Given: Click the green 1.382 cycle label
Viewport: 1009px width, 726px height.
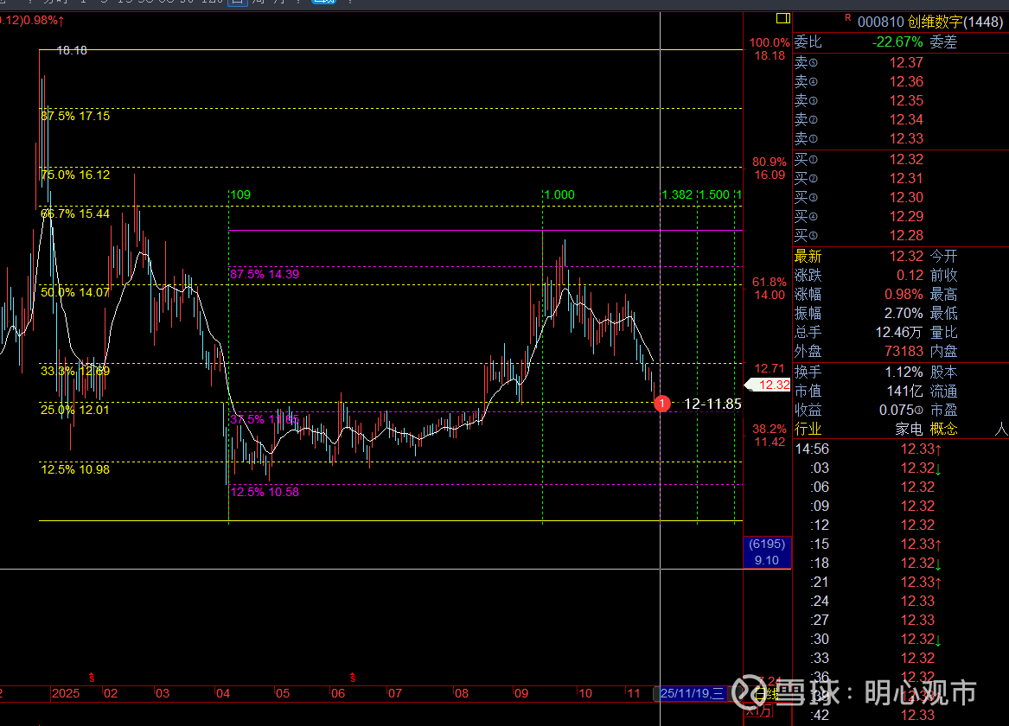Looking at the screenshot, I should [x=678, y=194].
